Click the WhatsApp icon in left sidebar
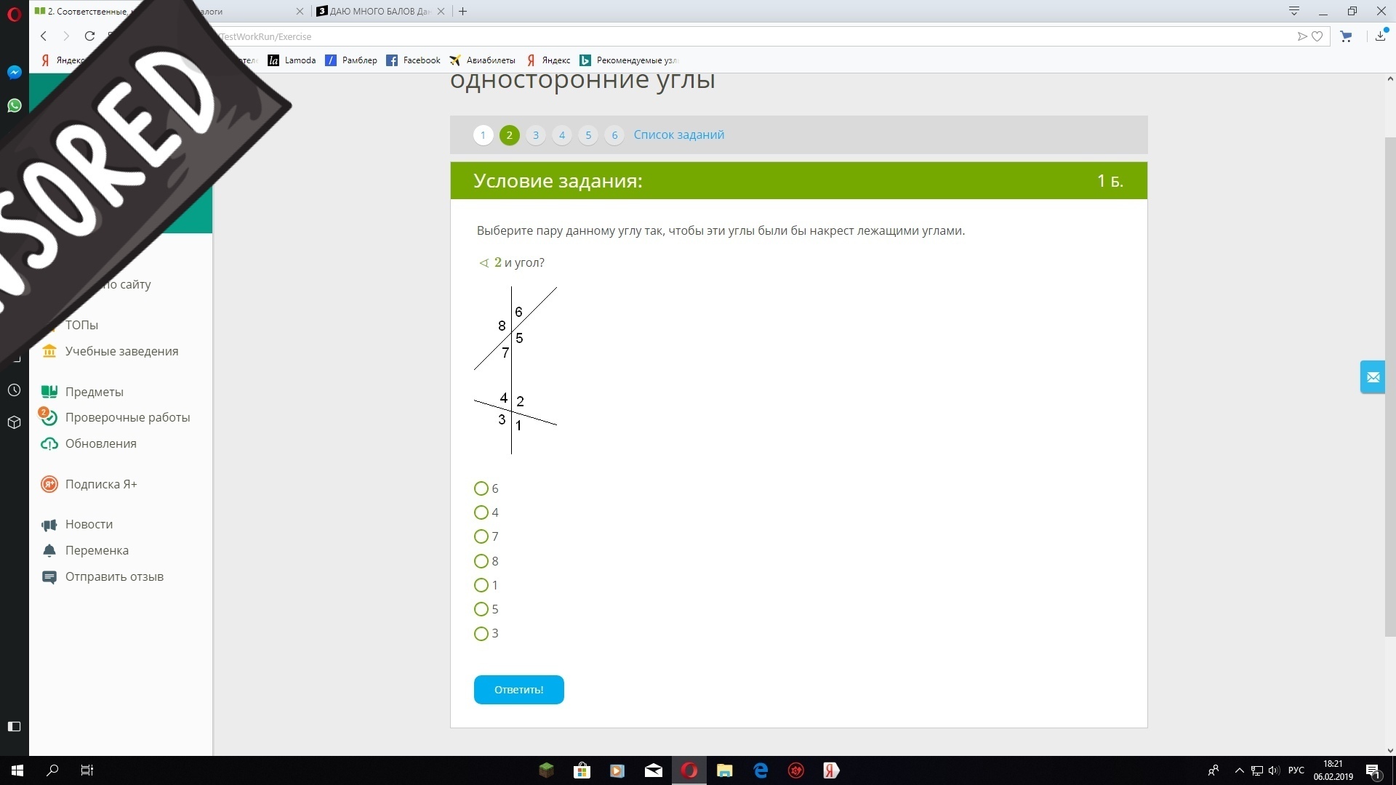1396x785 pixels. [x=13, y=105]
